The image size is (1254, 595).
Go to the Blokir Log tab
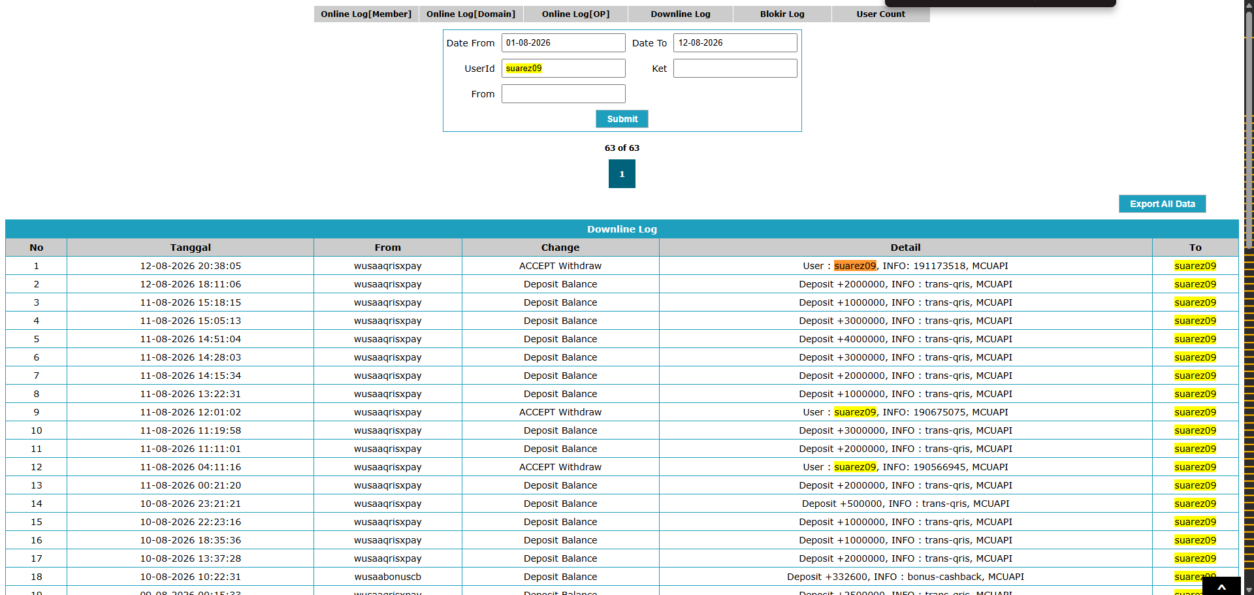782,14
